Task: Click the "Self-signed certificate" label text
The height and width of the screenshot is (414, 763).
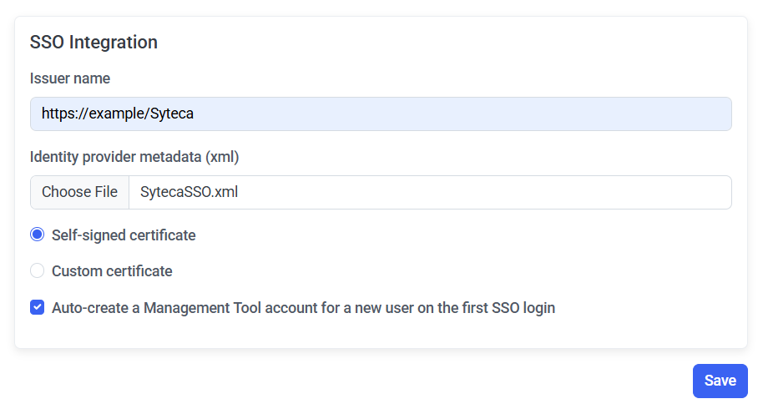Action: [124, 235]
